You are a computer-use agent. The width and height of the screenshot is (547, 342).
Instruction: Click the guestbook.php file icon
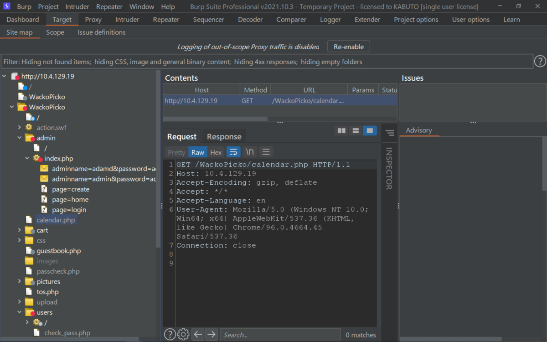[x=30, y=251]
